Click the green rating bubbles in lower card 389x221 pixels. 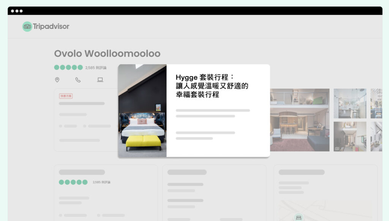(73, 182)
